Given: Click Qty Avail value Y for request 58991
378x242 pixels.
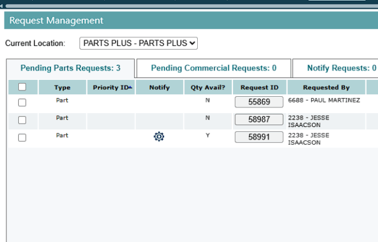Looking at the screenshot, I should (207, 135).
